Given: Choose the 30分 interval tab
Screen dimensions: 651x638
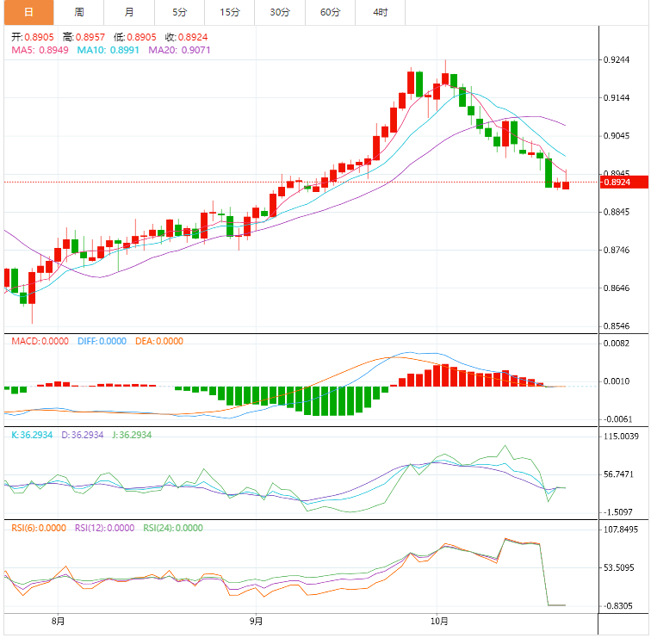Looking at the screenshot, I should tap(280, 12).
